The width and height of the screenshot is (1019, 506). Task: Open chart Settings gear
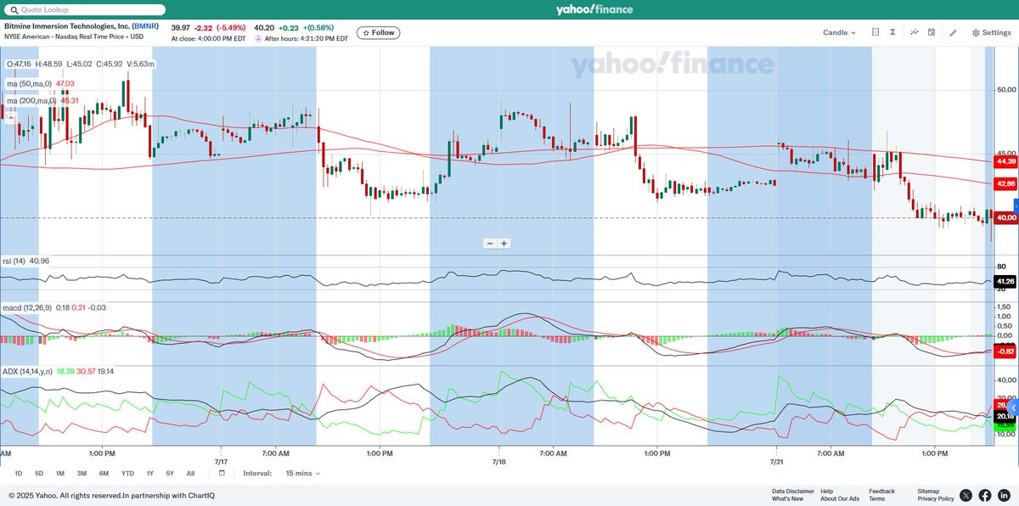click(991, 32)
